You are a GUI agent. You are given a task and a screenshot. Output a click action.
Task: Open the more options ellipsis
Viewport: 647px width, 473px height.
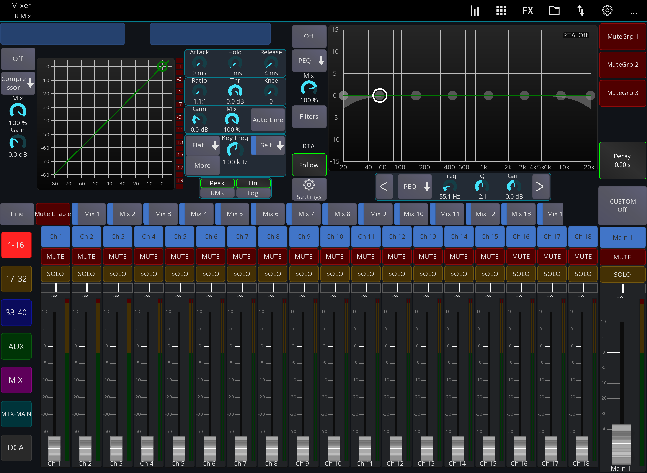634,13
